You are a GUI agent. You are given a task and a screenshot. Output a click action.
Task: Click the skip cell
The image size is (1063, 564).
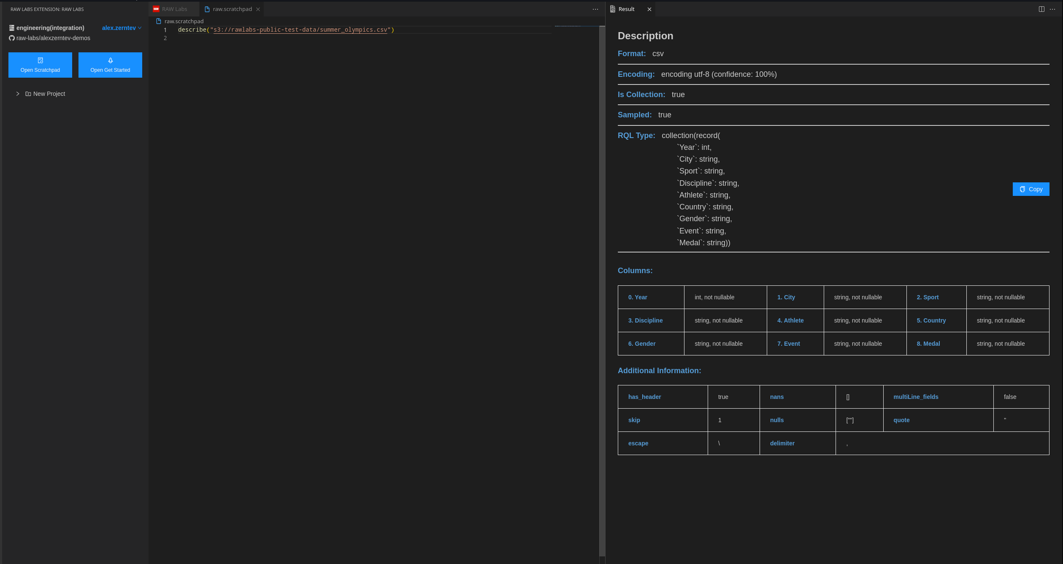pos(663,420)
